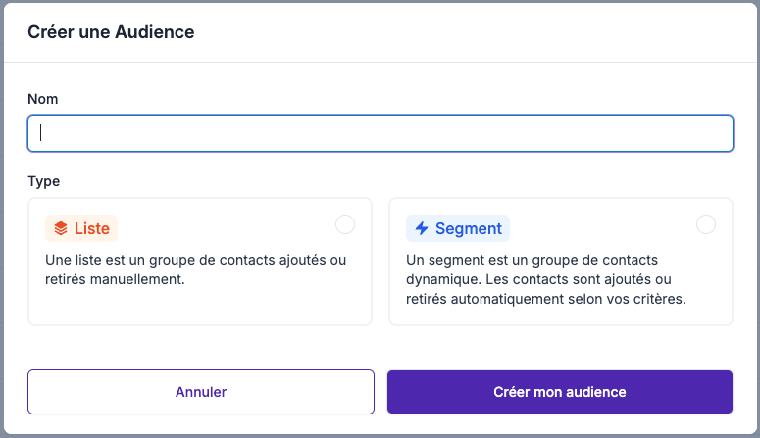Click the blue Segment badge text
This screenshot has width=760, height=438.
pyautogui.click(x=469, y=229)
